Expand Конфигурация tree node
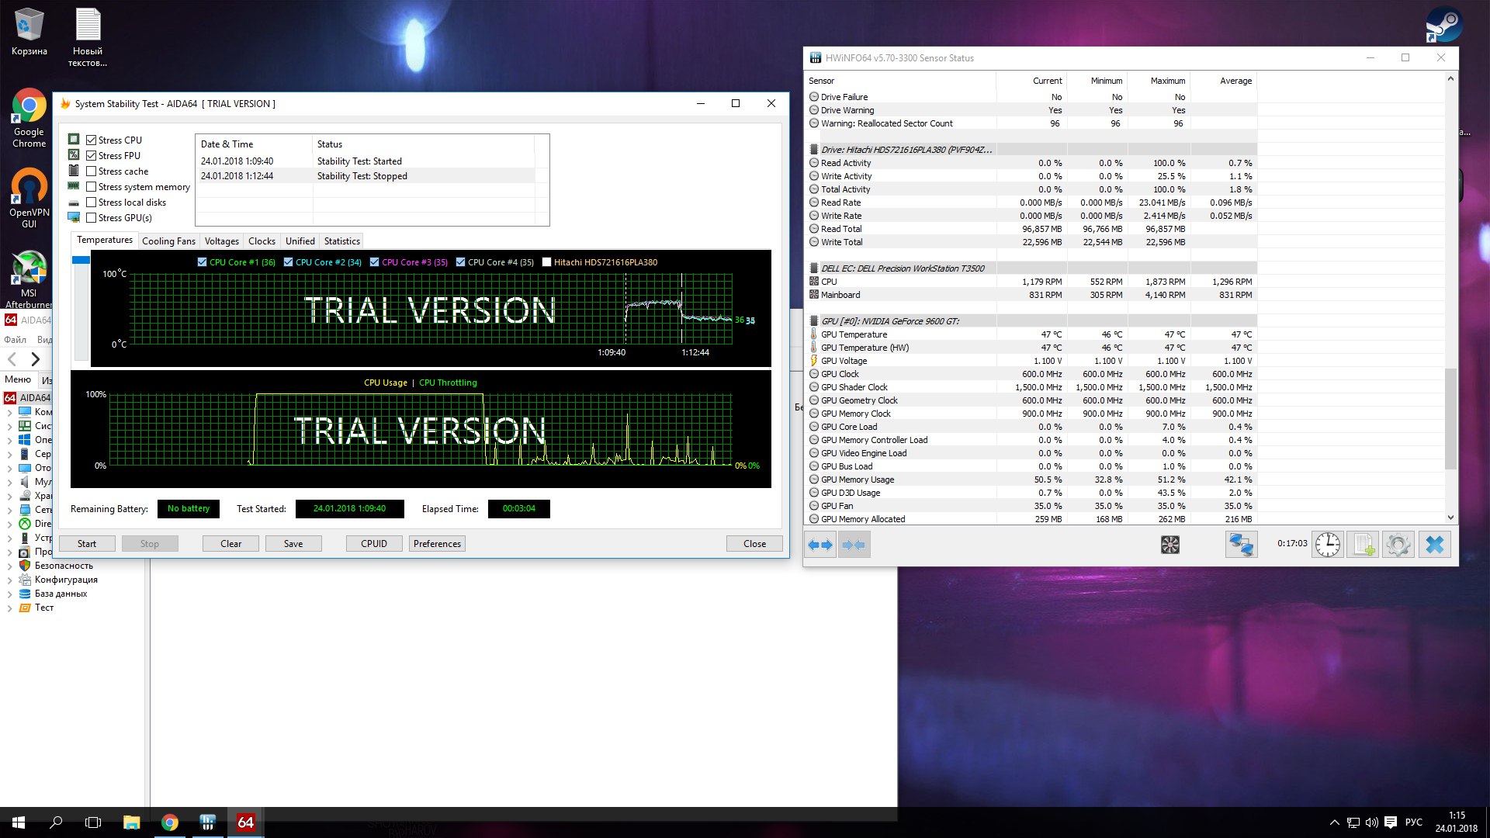This screenshot has width=1490, height=838. click(x=9, y=580)
